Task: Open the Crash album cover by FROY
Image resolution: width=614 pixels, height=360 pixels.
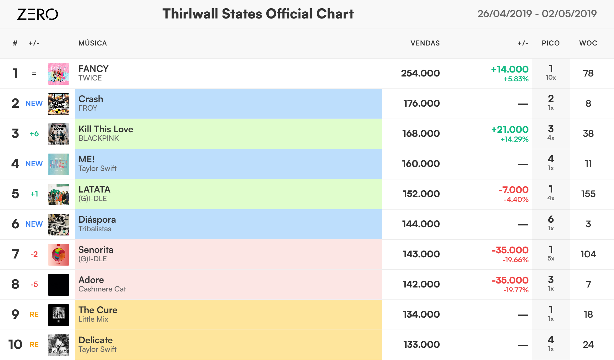Action: point(59,104)
